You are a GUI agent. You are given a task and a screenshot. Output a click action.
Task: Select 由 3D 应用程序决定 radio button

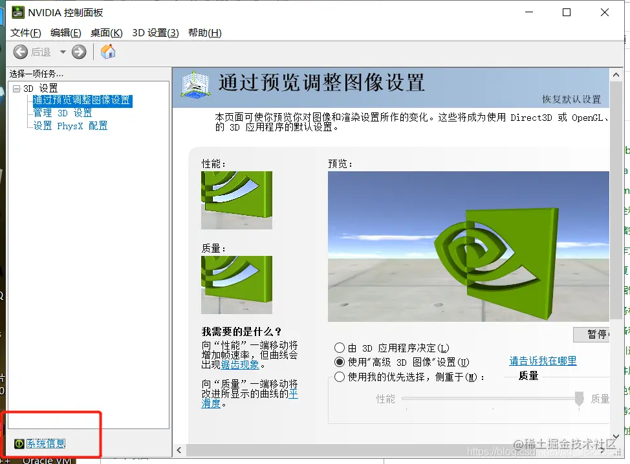pos(340,348)
